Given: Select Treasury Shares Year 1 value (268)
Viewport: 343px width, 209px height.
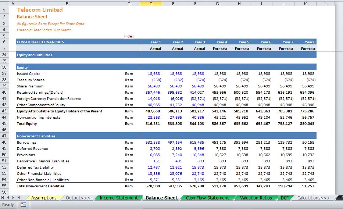Looking at the screenshot, I should [x=157, y=80].
